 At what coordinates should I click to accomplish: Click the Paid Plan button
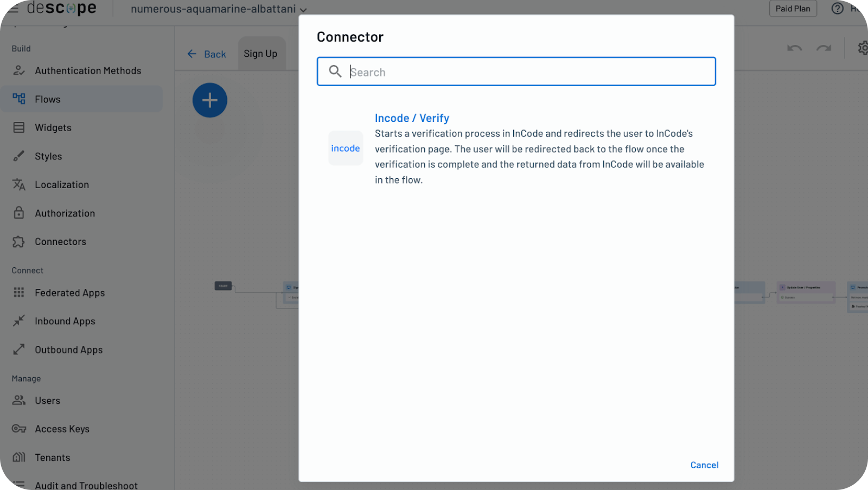[x=793, y=9]
